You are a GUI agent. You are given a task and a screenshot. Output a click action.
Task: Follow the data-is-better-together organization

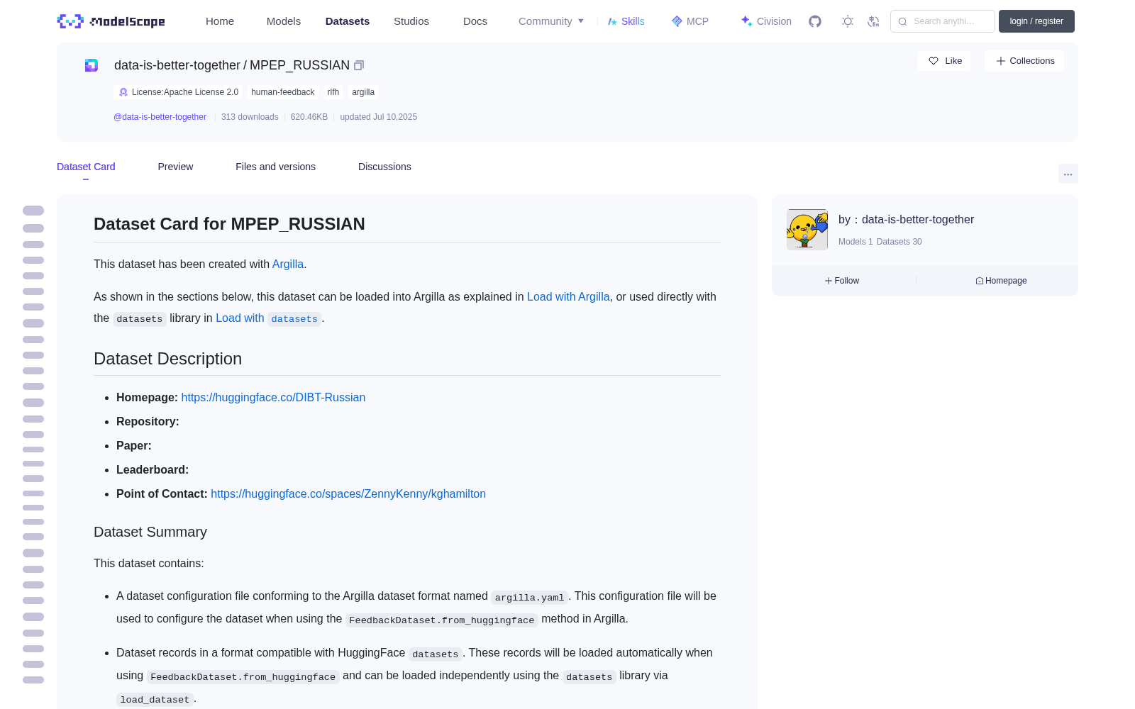(x=842, y=281)
